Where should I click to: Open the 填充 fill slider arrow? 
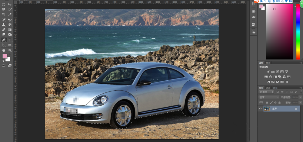point(300,103)
